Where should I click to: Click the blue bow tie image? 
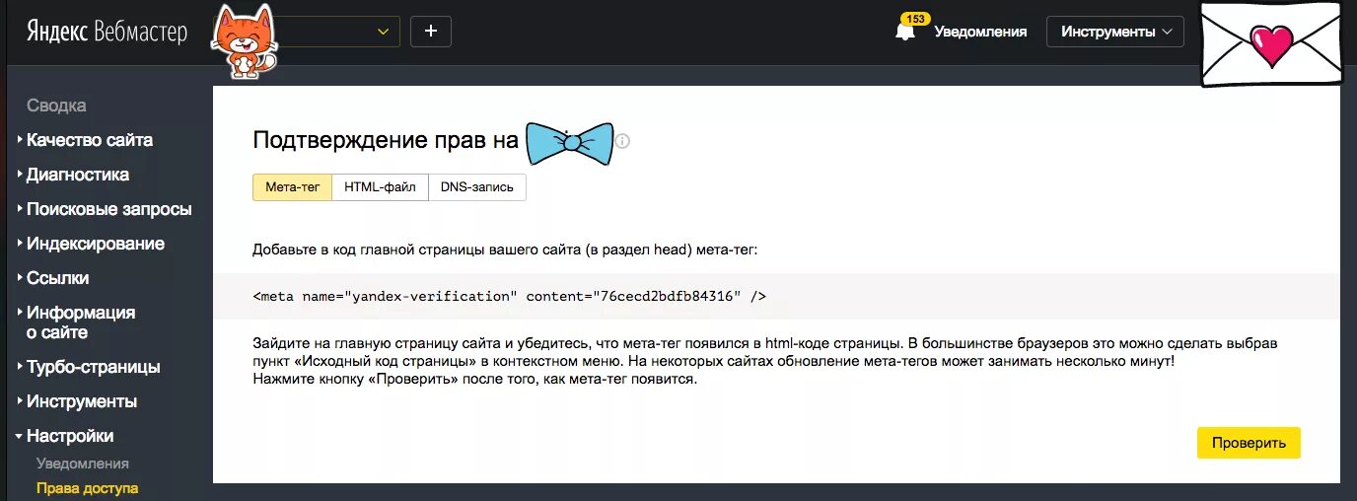(570, 143)
